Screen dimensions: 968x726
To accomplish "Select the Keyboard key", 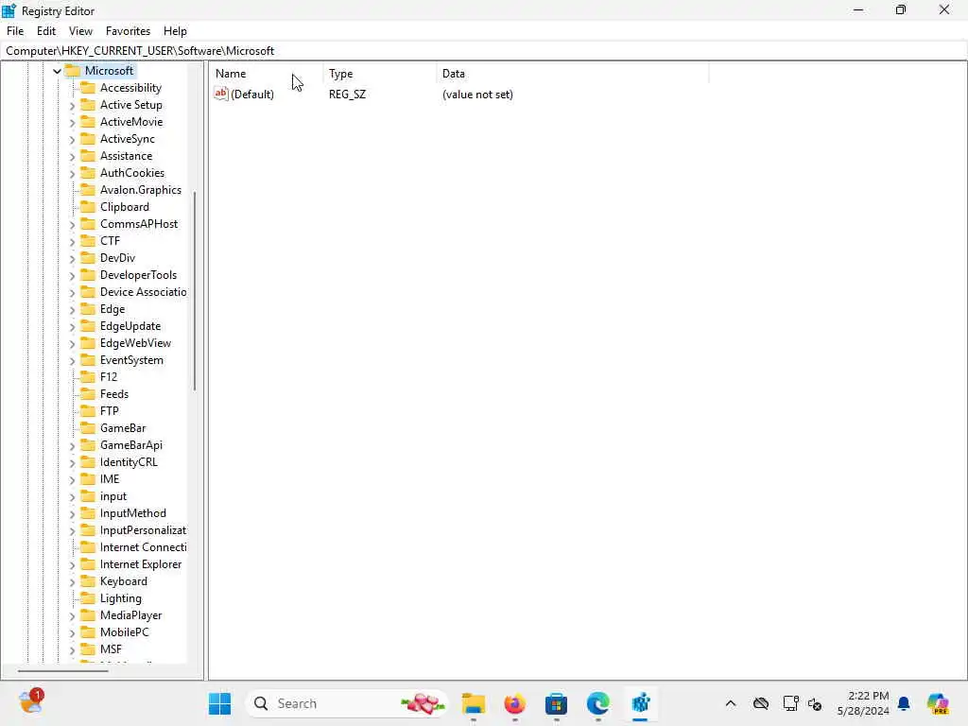I will click(124, 581).
